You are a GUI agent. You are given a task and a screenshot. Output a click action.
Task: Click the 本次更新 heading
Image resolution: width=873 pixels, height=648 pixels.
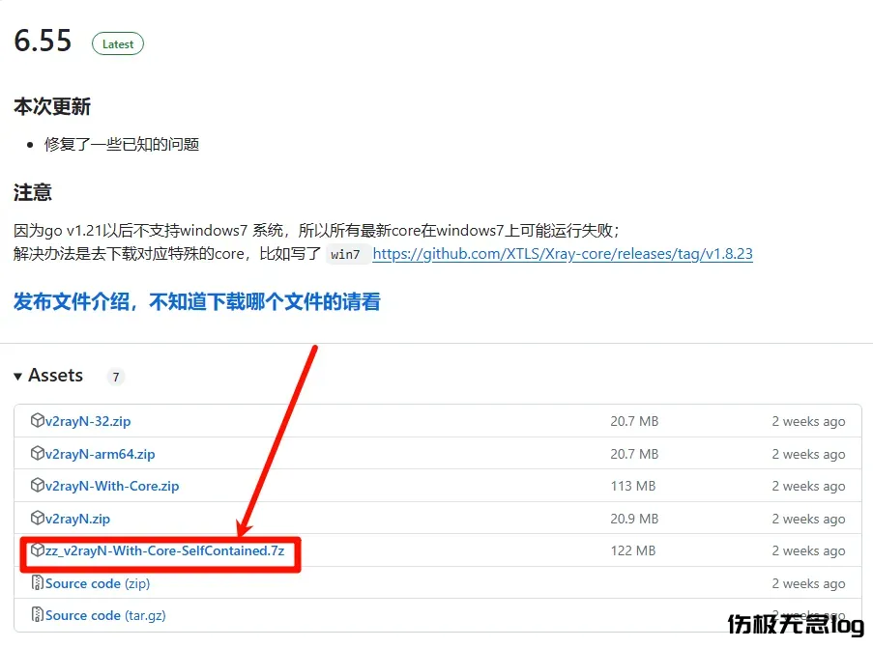tap(52, 106)
